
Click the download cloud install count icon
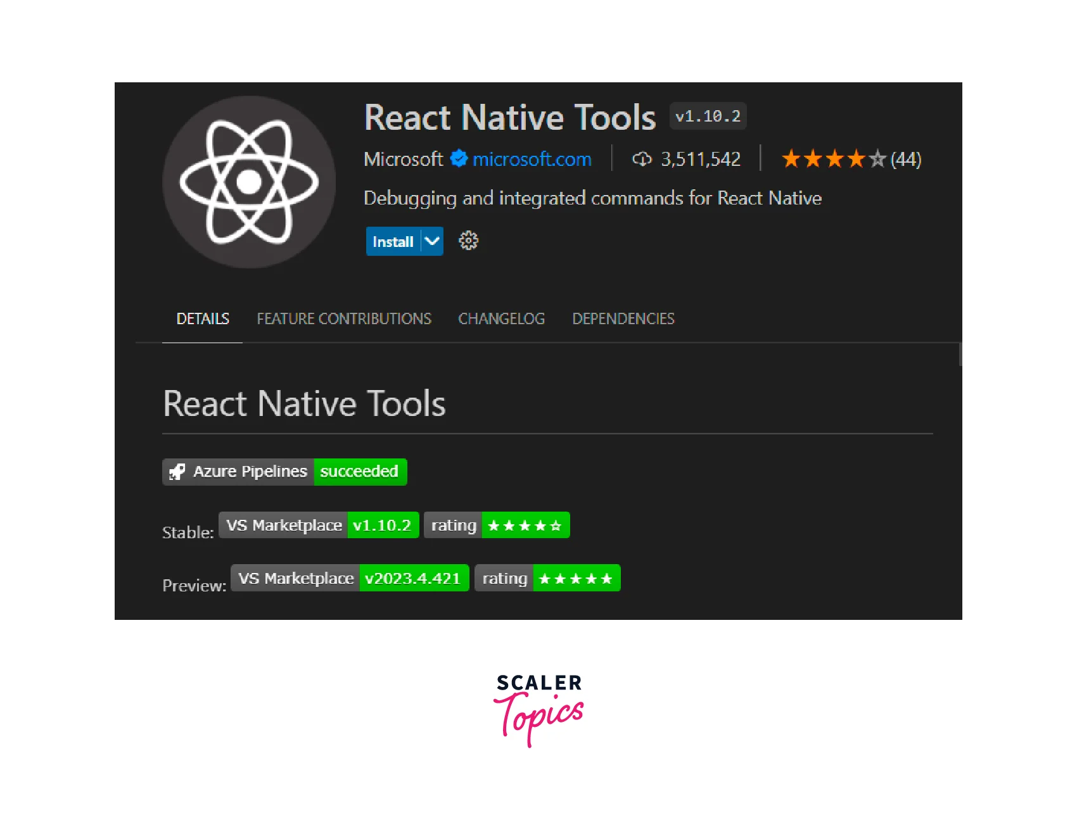point(642,159)
